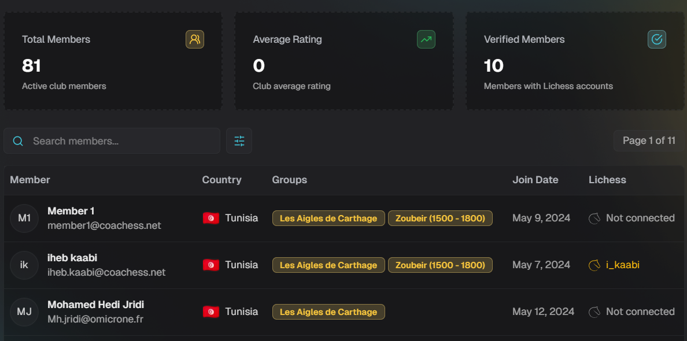Click Tunisia text in Member 1 row

coord(241,218)
